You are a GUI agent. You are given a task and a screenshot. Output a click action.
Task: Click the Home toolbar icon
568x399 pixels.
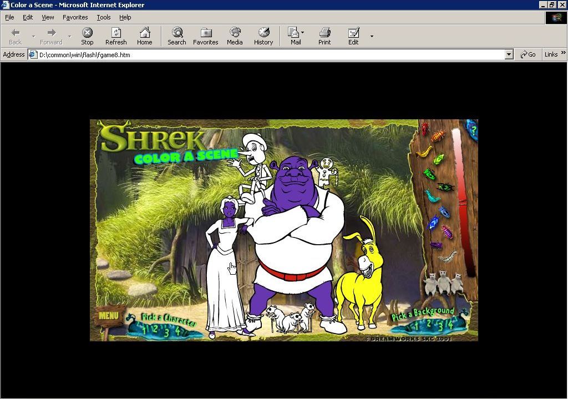click(x=145, y=36)
